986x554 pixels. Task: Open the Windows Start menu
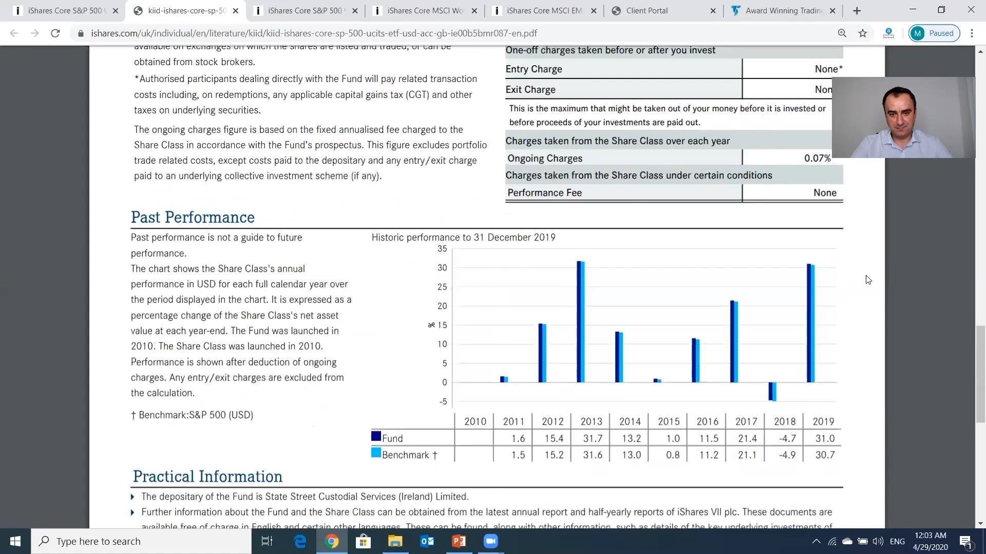15,541
